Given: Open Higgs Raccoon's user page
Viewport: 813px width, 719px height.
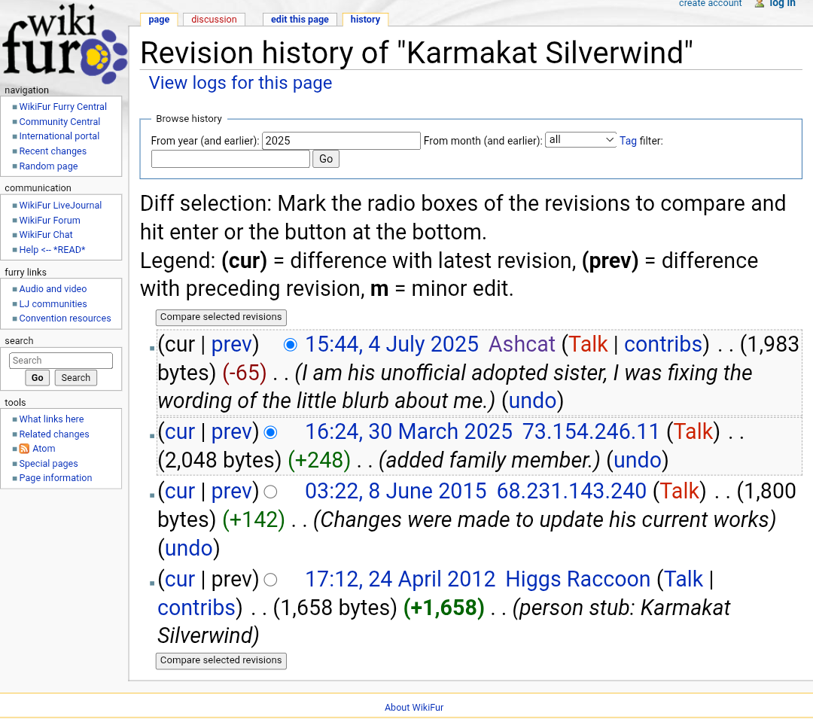Looking at the screenshot, I should [577, 580].
